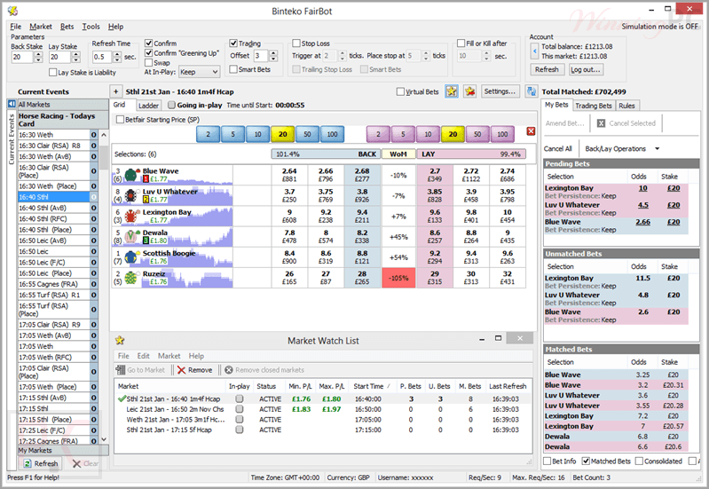Open the Bets menu

tap(67, 27)
